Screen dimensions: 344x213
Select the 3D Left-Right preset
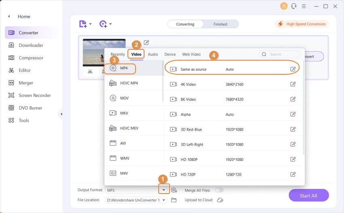pos(233,144)
